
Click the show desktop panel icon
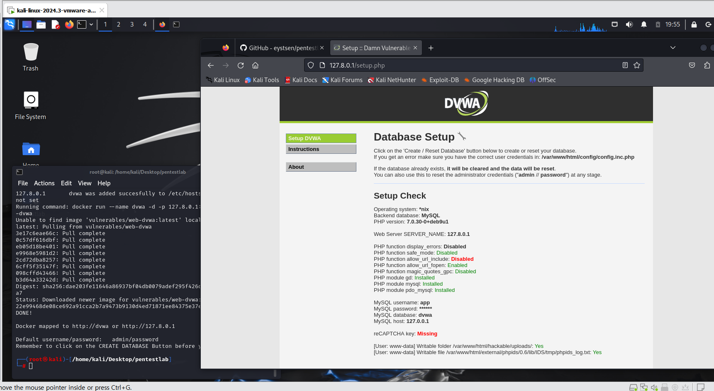pyautogui.click(x=27, y=24)
